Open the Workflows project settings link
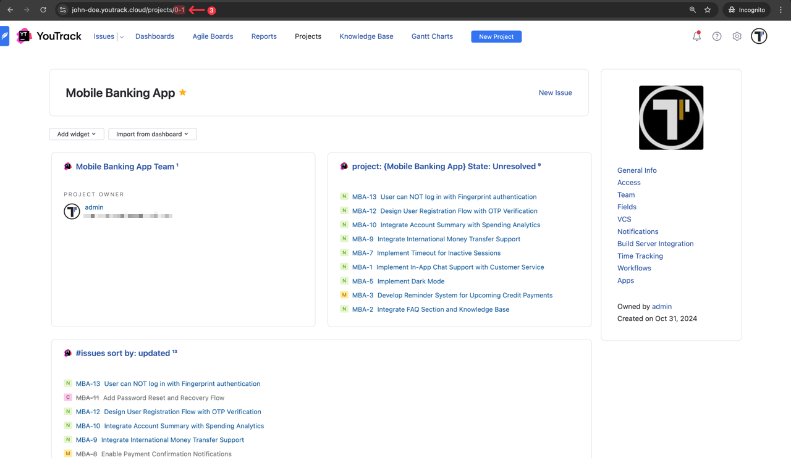The height and width of the screenshot is (458, 791). pos(634,268)
